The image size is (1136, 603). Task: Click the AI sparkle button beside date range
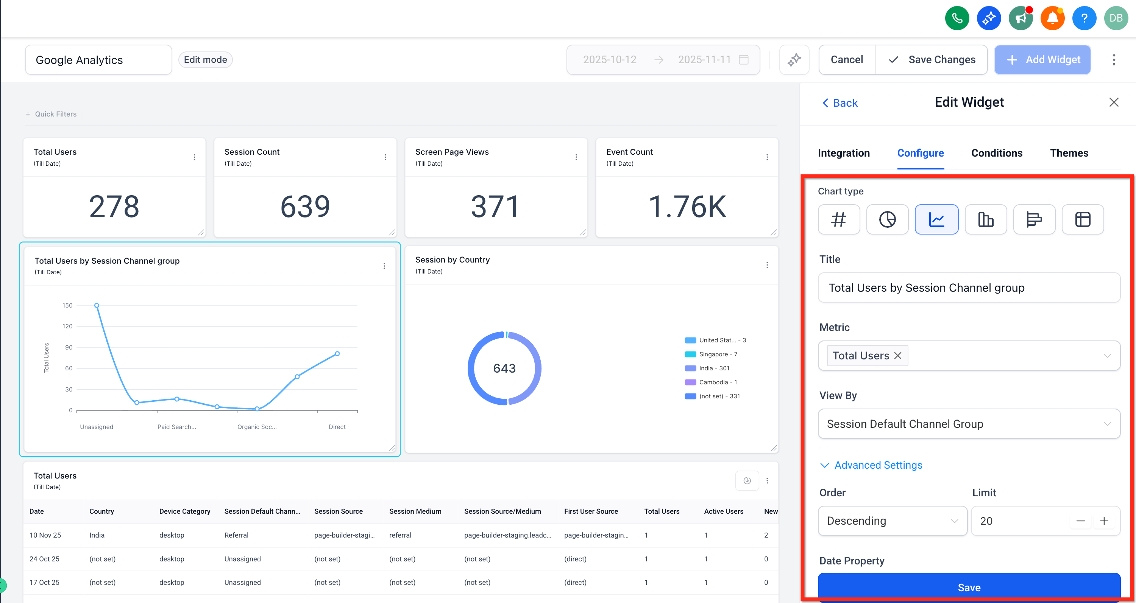click(794, 59)
